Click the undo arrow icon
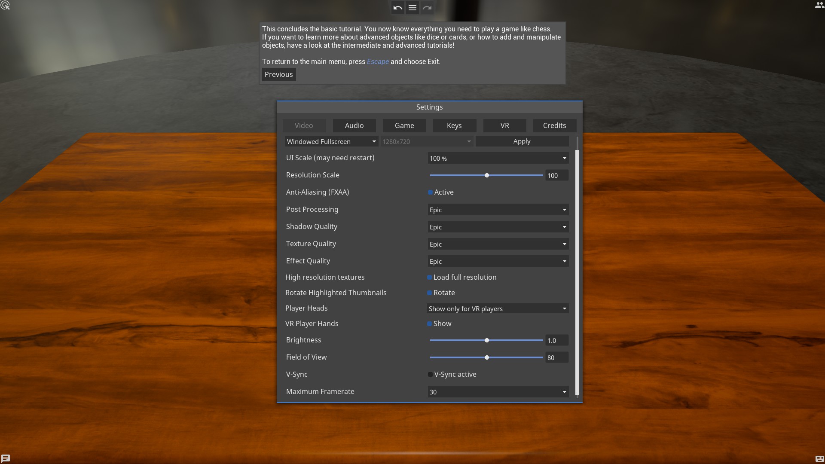 pos(397,8)
